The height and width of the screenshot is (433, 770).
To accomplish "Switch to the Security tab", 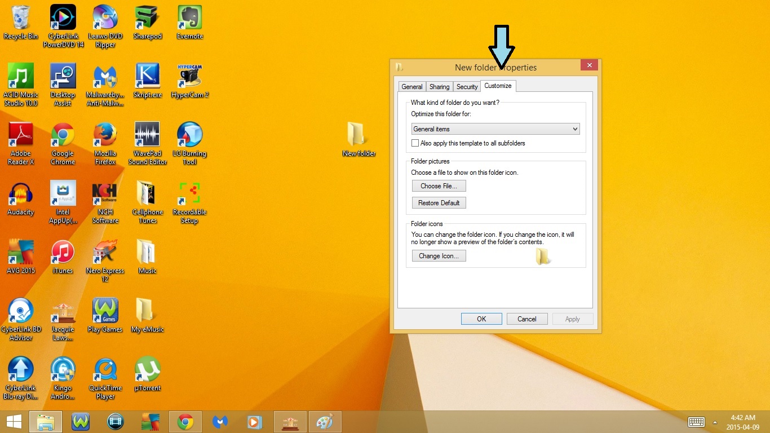I will coord(467,87).
